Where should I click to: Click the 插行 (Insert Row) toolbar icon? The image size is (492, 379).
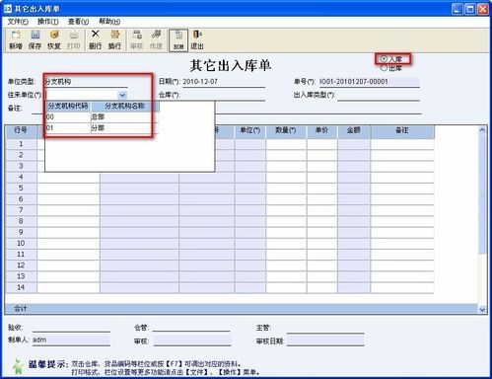point(114,39)
